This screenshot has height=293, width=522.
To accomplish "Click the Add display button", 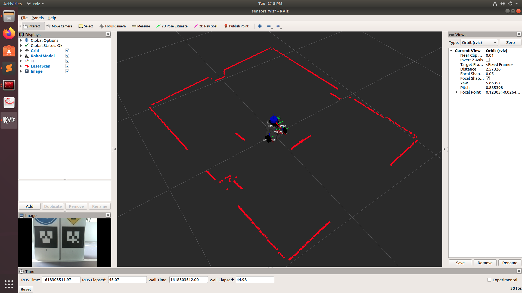I will pos(30,206).
